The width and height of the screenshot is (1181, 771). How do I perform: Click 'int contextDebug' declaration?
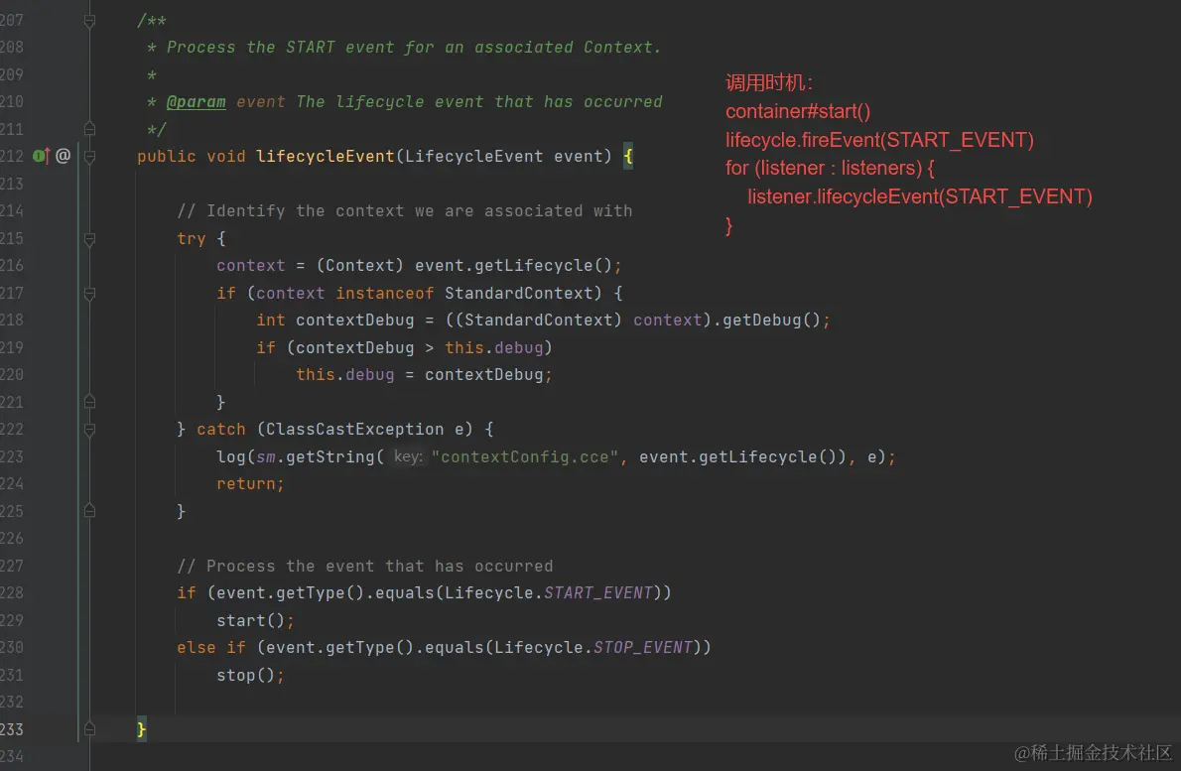pyautogui.click(x=335, y=320)
